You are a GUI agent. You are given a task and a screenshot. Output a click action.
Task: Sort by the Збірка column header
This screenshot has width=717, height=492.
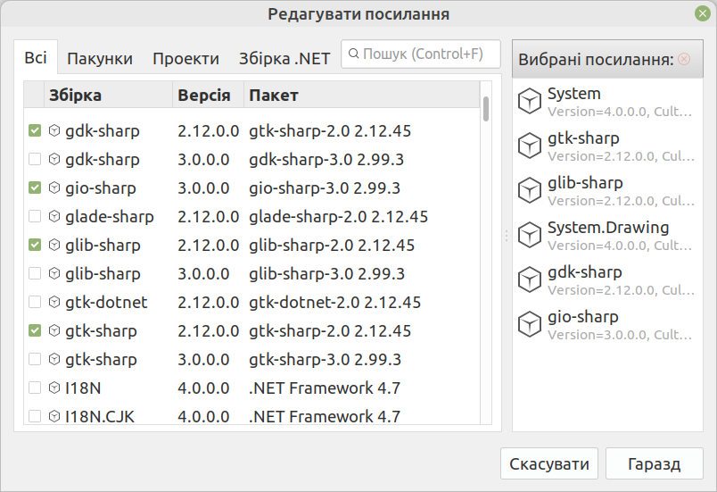pos(109,96)
